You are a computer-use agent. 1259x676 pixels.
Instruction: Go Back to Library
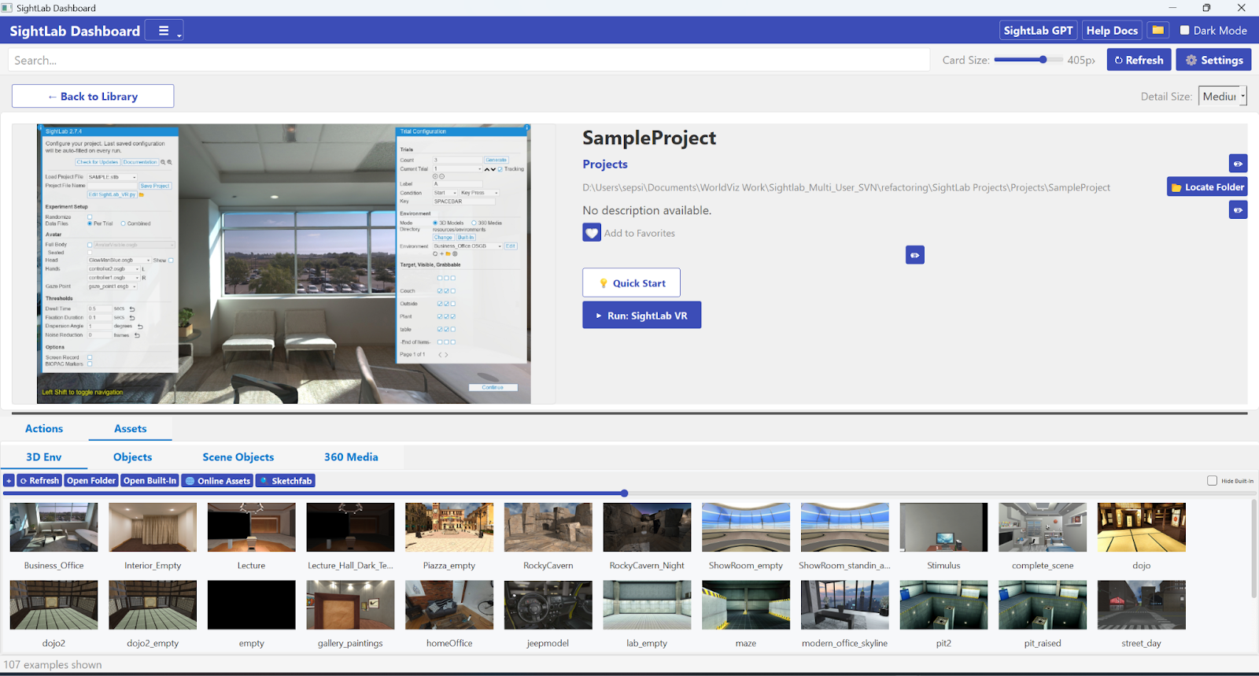(93, 96)
